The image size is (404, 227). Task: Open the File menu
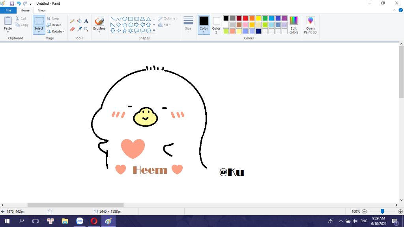(8, 10)
